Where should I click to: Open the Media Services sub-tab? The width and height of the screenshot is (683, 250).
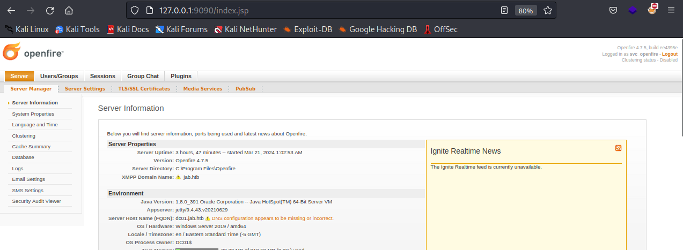[203, 89]
